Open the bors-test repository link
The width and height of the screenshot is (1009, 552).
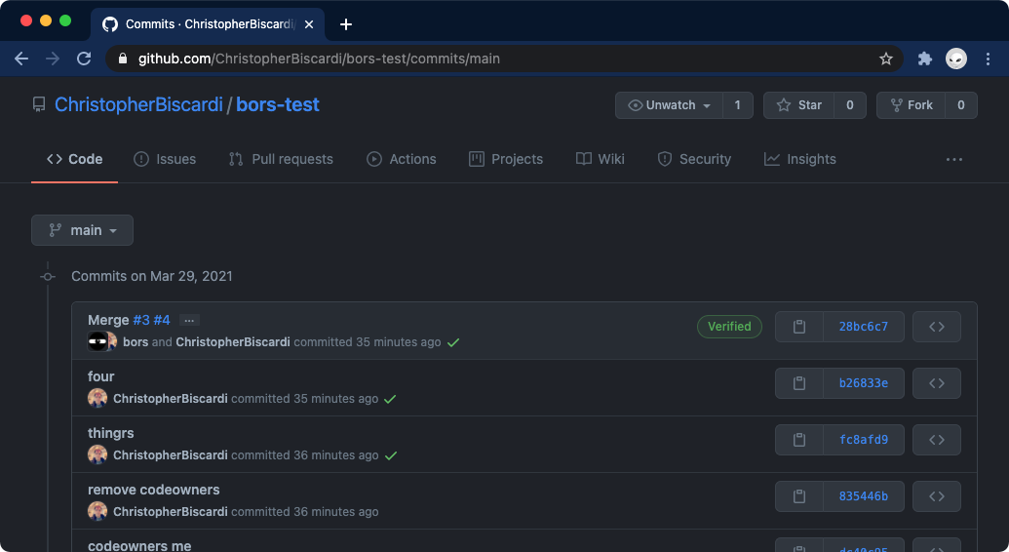[x=277, y=104]
